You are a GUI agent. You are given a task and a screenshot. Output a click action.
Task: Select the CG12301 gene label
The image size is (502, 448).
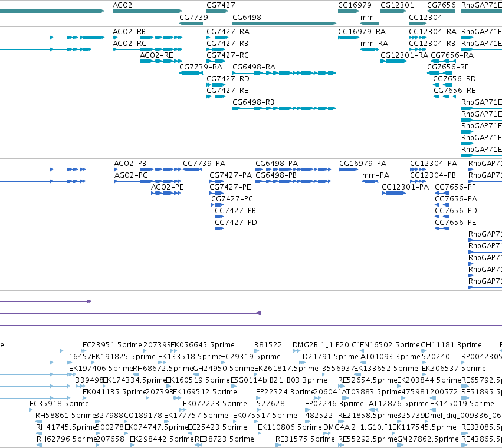397,5
